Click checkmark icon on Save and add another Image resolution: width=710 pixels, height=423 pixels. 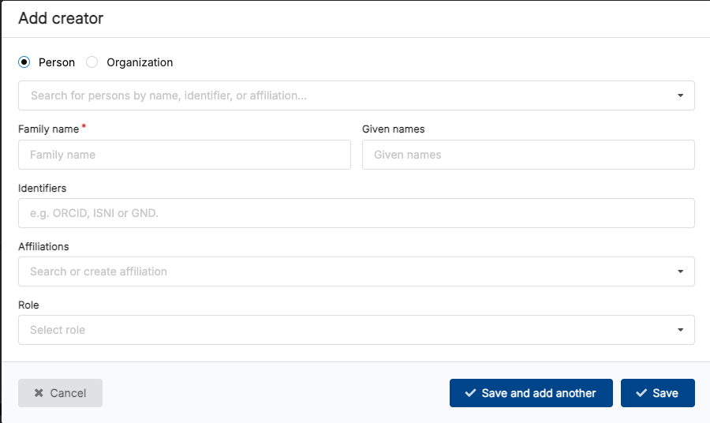click(470, 393)
